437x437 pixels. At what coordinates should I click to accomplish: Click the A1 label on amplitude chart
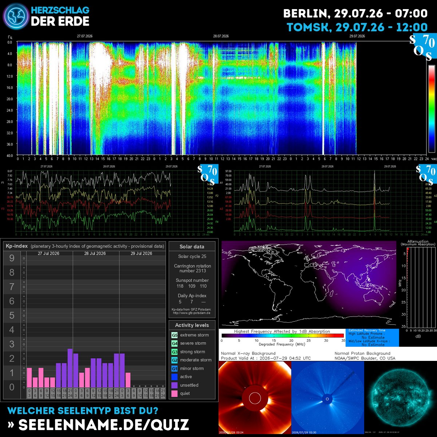[x=221, y=182]
